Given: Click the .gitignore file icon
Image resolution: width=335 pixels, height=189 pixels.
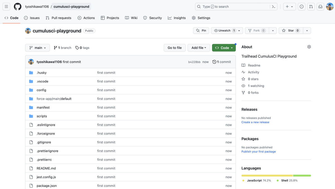Looking at the screenshot, I should [x=31, y=142].
